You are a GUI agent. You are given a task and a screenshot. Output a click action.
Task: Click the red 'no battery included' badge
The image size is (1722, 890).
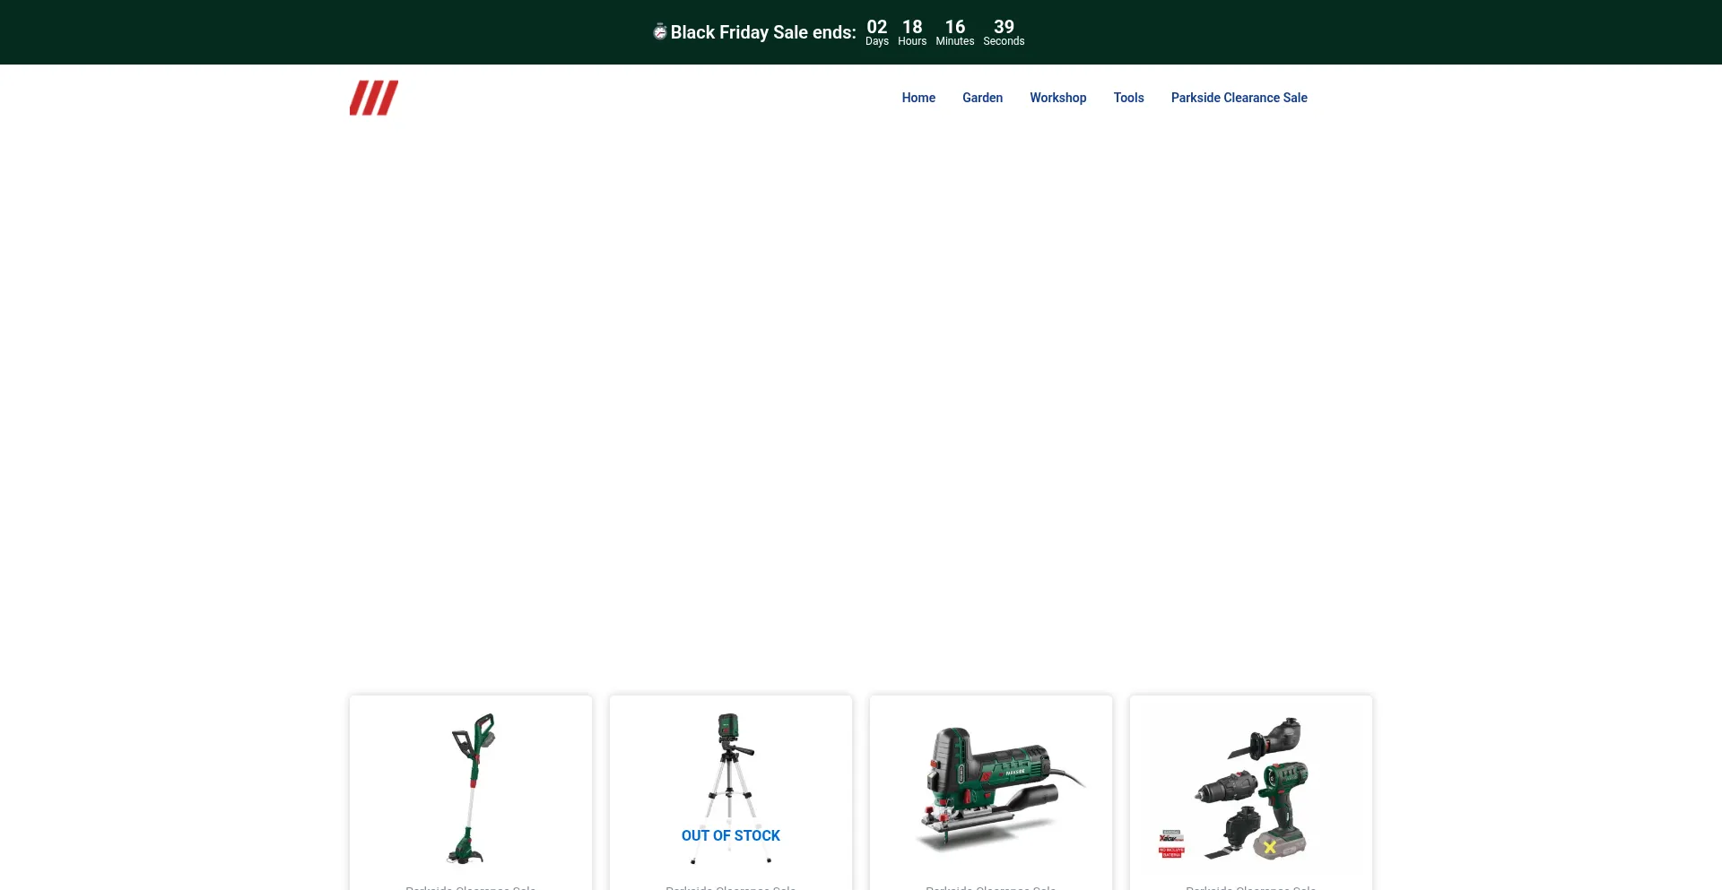click(x=1171, y=852)
